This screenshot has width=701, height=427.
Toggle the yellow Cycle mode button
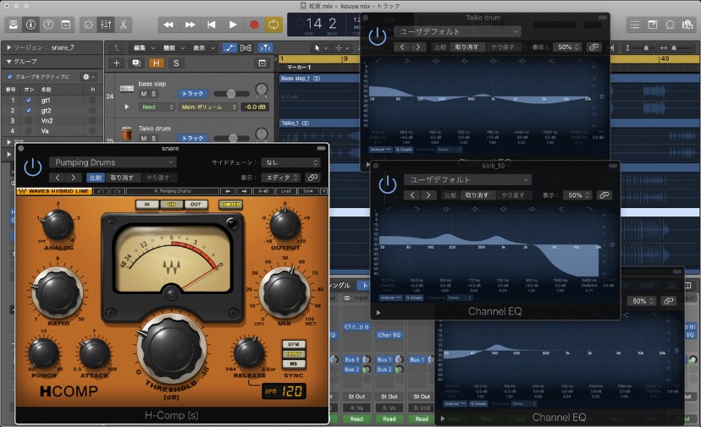coord(273,25)
